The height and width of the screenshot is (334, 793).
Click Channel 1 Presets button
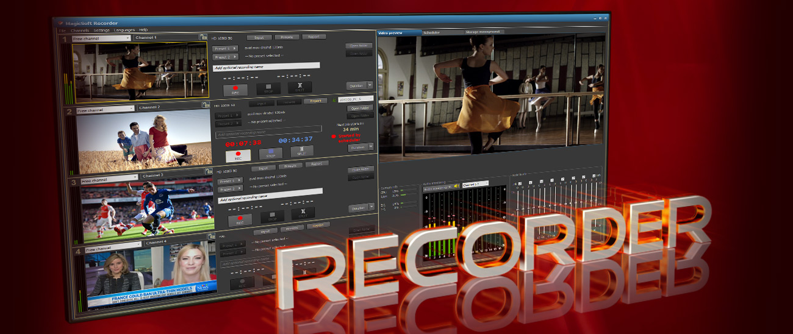coord(286,37)
